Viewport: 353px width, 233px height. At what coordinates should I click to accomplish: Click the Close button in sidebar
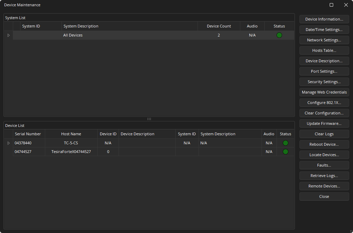click(x=324, y=196)
